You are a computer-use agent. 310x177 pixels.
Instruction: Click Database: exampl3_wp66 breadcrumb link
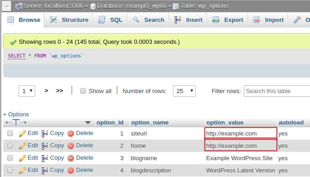coord(131,6)
